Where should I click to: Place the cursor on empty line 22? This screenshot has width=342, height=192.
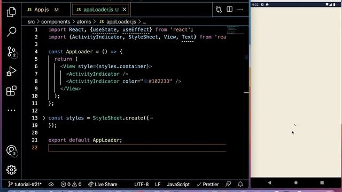[x=137, y=148]
